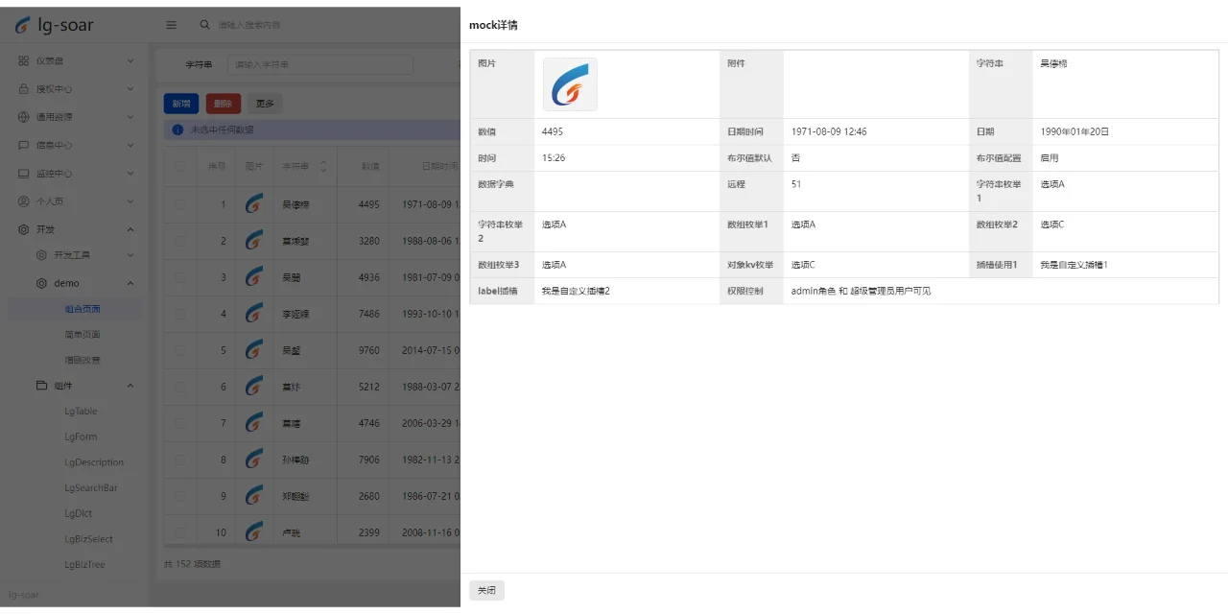Click the red 删除 button

coord(224,104)
